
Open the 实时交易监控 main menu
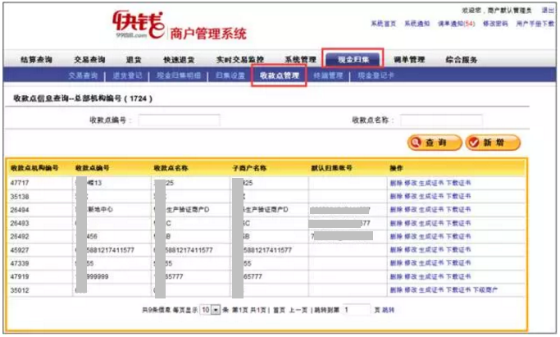click(x=239, y=60)
